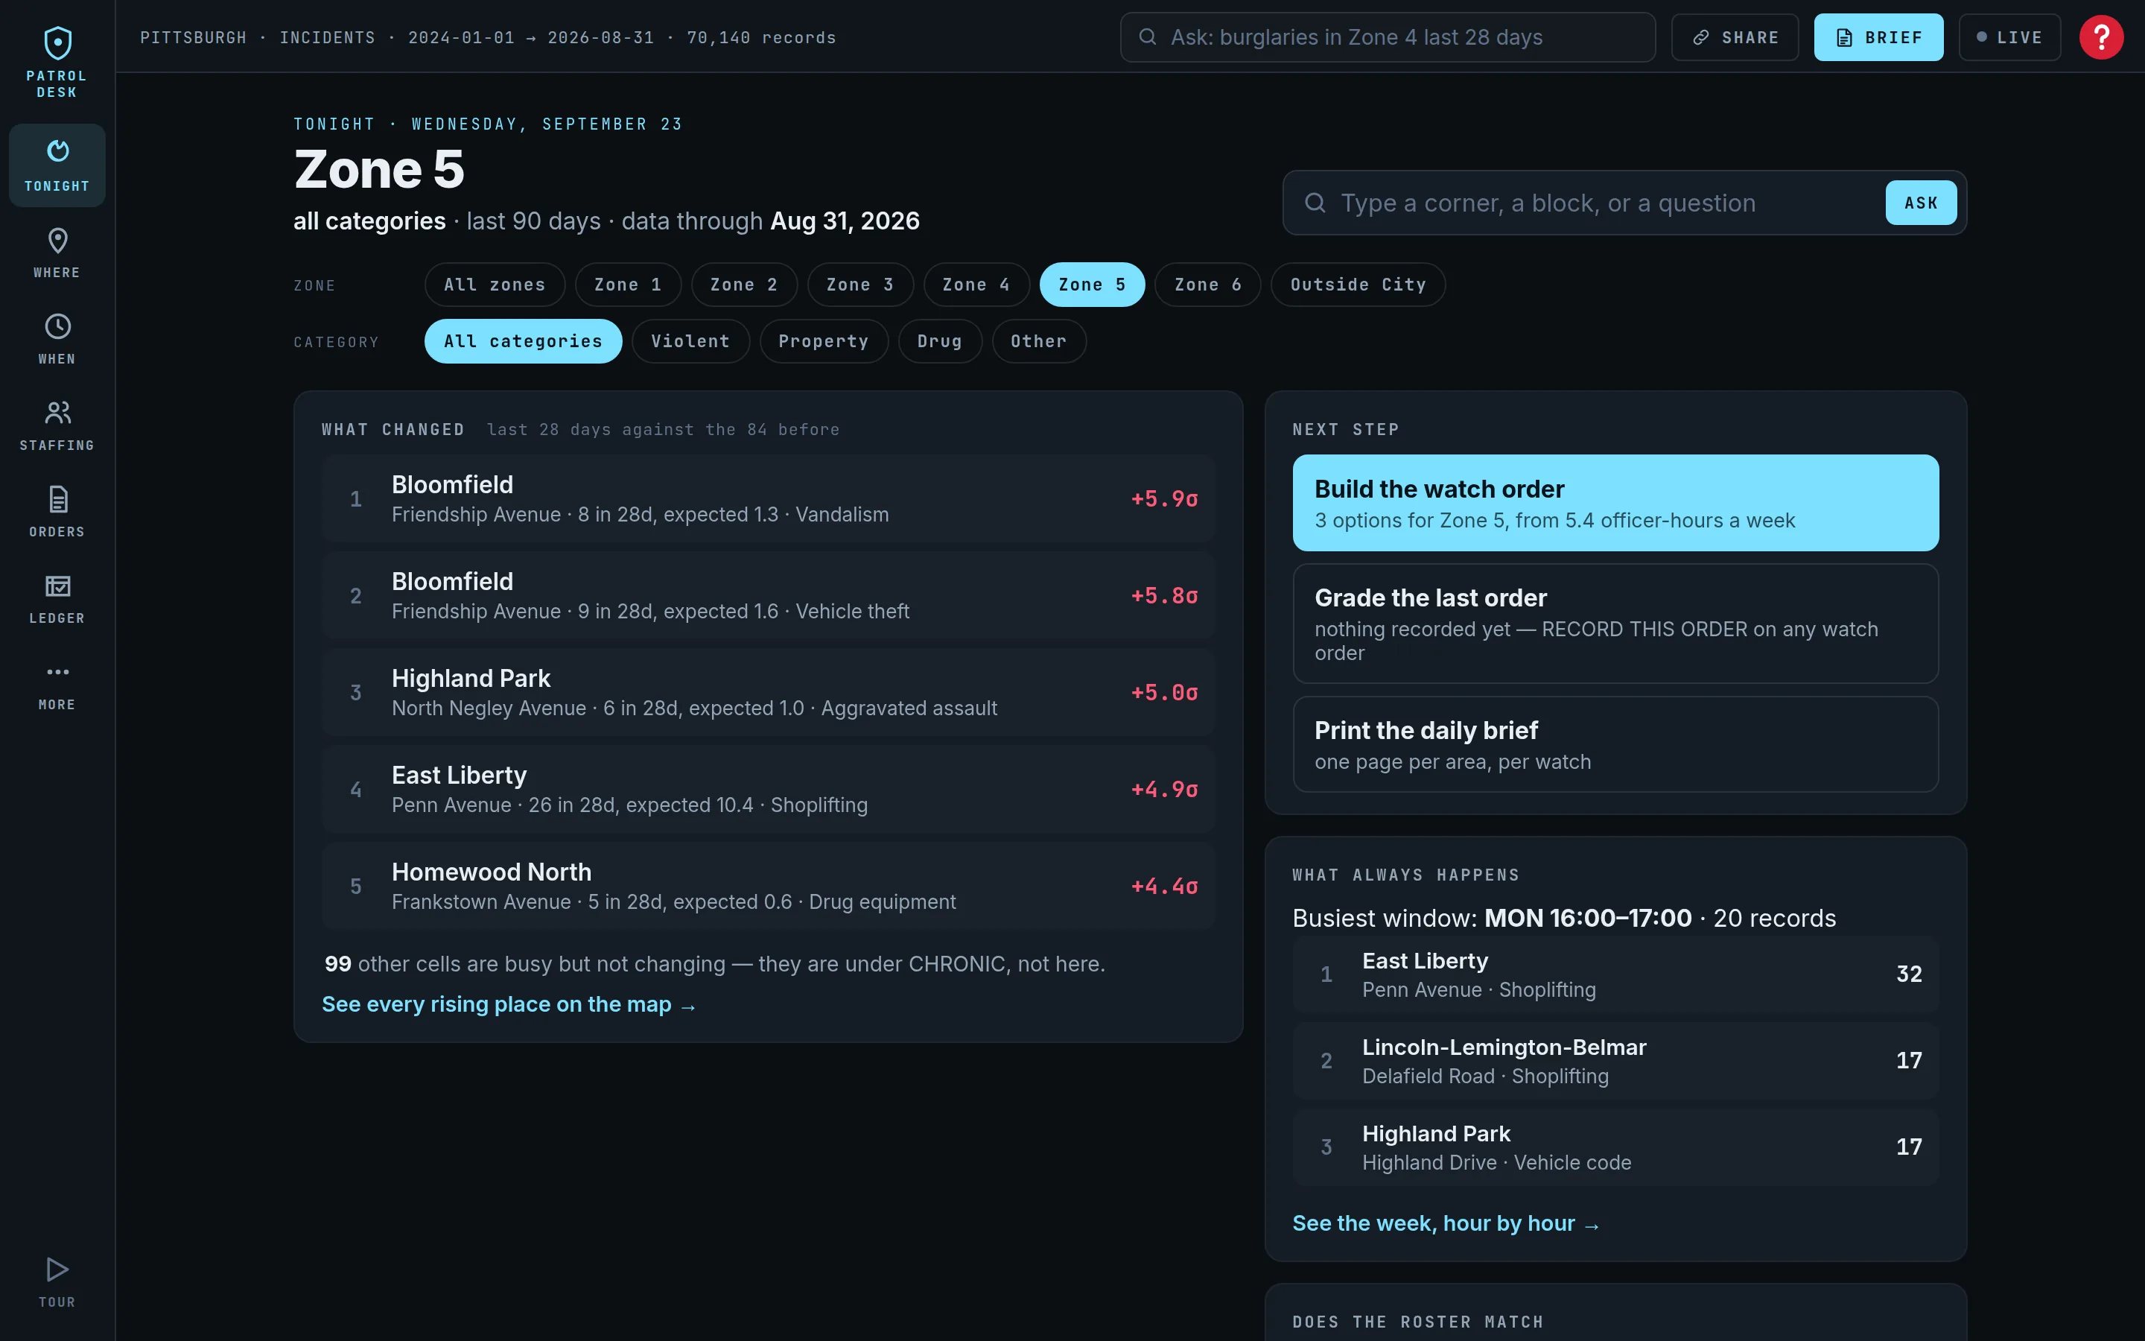Follow See every rising place on the map
Viewport: 2145px width, 1341px height.
coord(509,1004)
